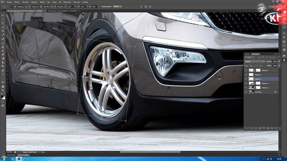
Task: Click the background color swatch
Action: click(4, 98)
